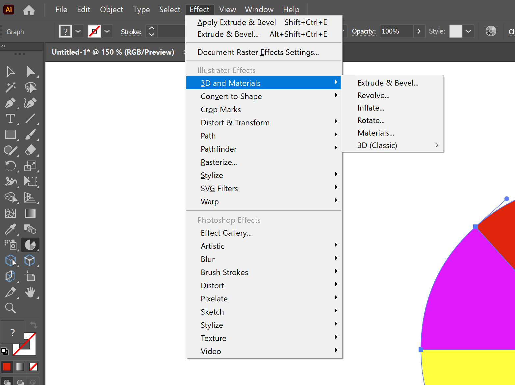This screenshot has height=385, width=515.
Task: Open the Style dropdown in control bar
Action: click(x=468, y=31)
